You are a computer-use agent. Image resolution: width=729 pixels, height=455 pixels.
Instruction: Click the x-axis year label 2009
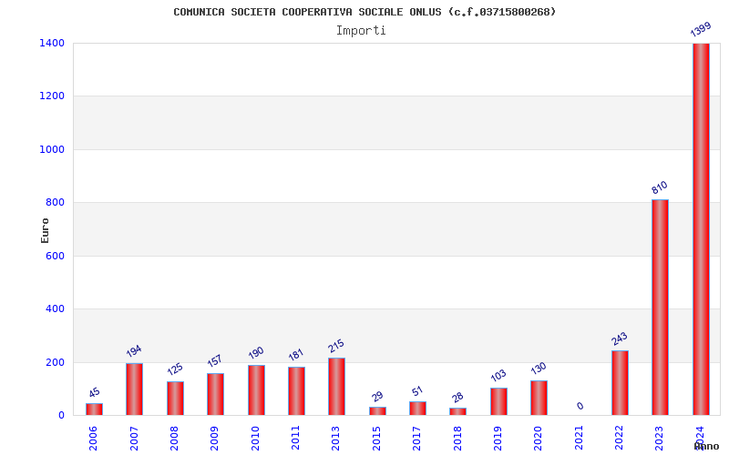tap(214, 439)
